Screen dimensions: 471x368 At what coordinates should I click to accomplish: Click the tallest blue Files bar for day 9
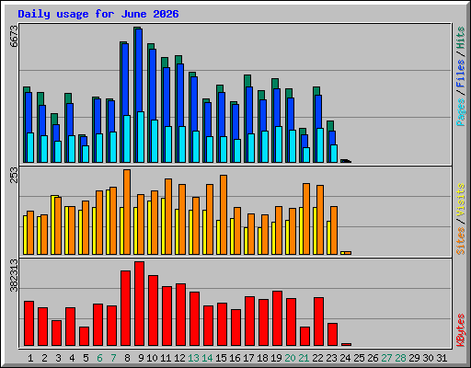pyautogui.click(x=139, y=71)
